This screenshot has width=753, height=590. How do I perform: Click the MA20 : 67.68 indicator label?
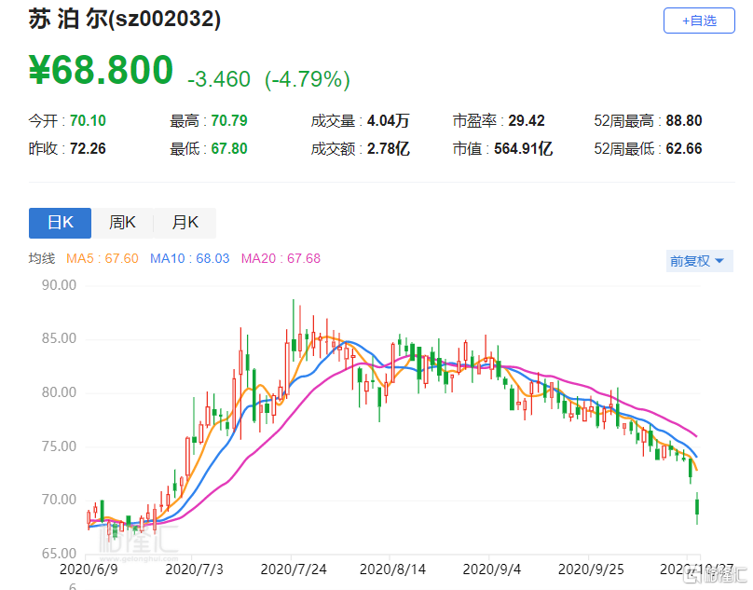pos(281,258)
